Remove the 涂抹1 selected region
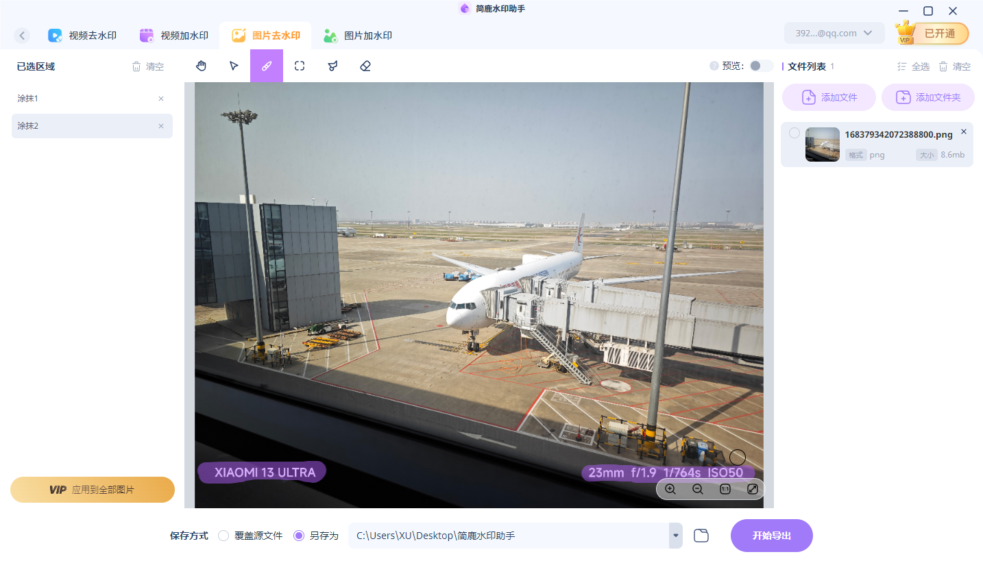This screenshot has width=983, height=563. [161, 99]
